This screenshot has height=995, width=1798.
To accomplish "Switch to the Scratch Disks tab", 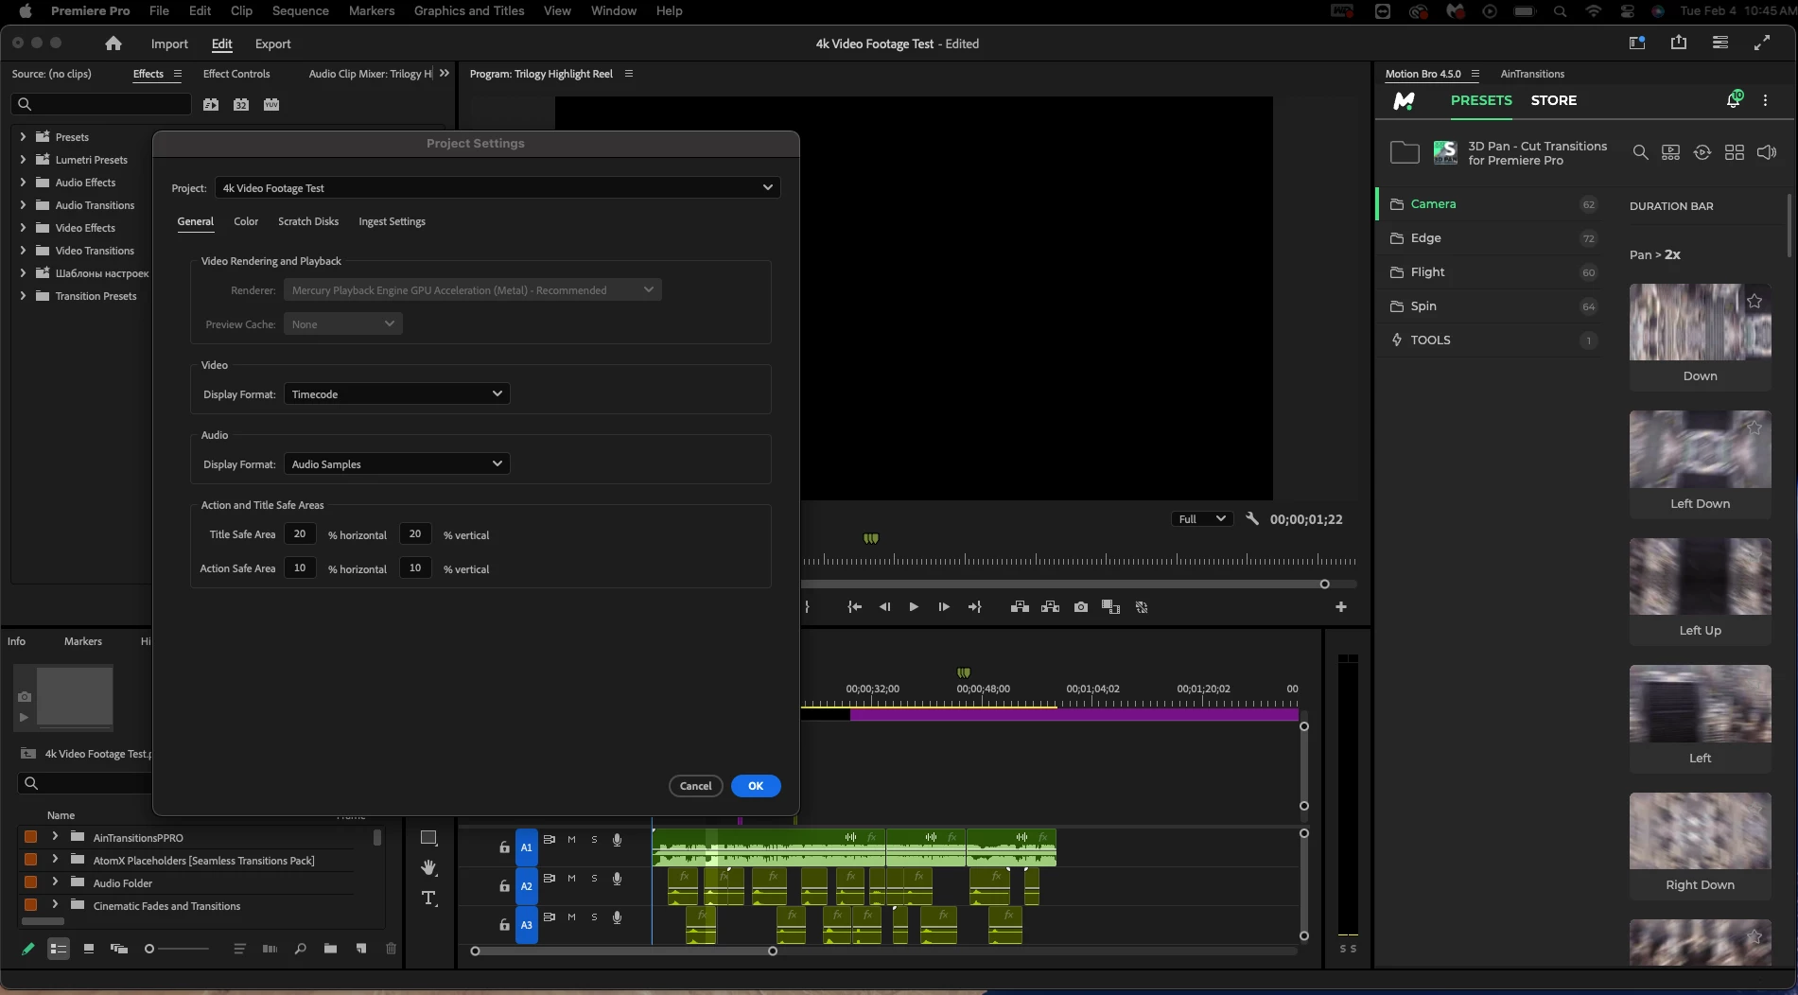I will [x=308, y=221].
